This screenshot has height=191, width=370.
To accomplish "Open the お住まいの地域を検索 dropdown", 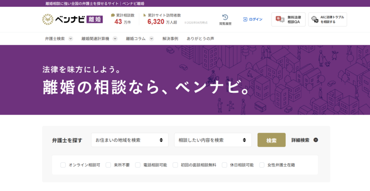I will click(x=130, y=140).
